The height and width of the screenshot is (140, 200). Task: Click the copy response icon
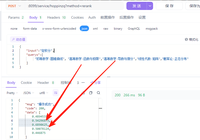pyautogui.click(x=91, y=93)
